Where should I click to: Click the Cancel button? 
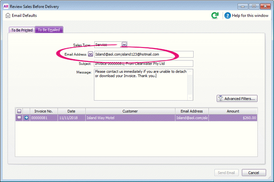coord(254,173)
